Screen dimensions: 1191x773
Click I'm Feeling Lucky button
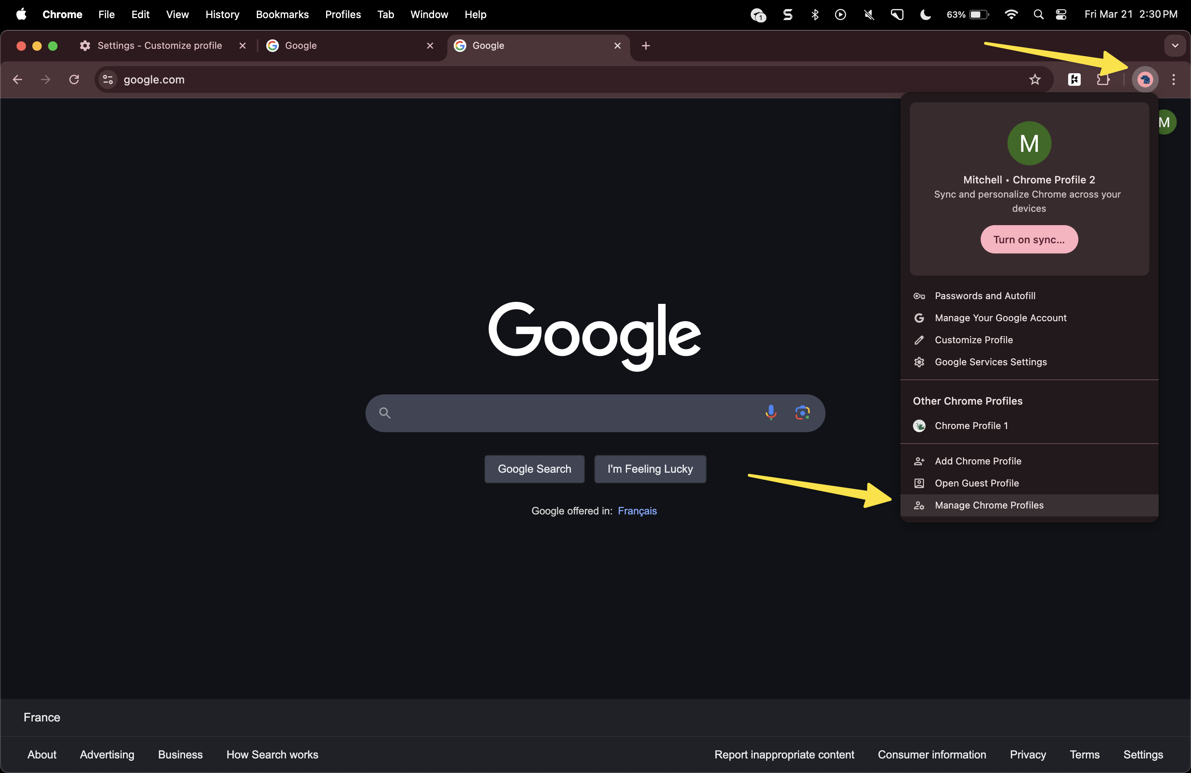[650, 469]
